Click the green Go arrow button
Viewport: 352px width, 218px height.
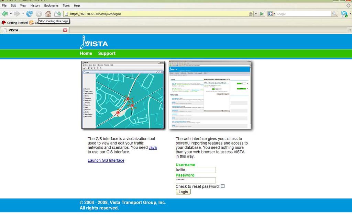tap(262, 14)
